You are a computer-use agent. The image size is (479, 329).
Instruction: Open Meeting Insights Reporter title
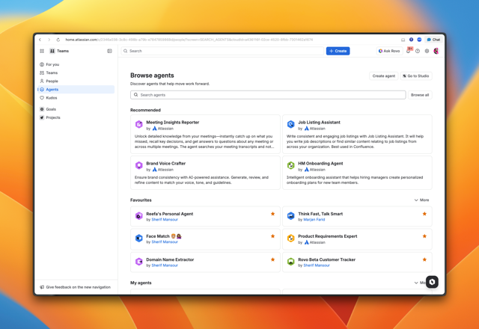173,122
